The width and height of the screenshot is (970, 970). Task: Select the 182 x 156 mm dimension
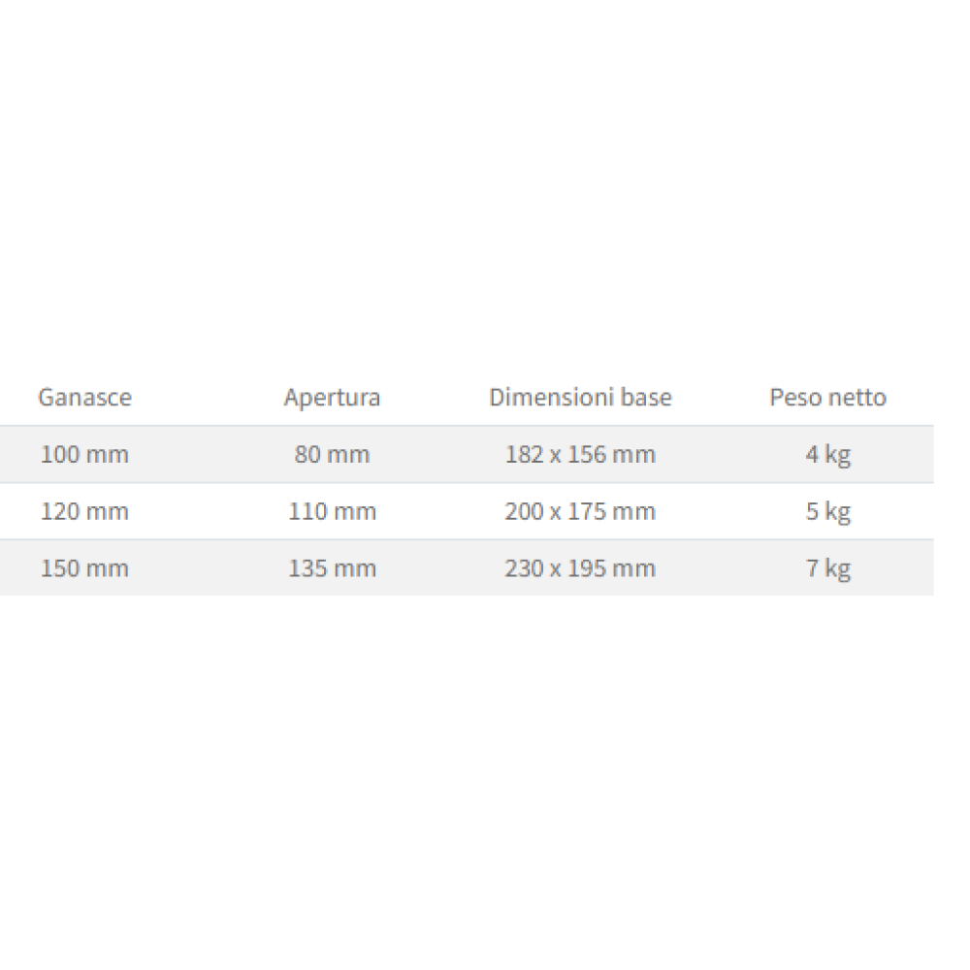[580, 454]
